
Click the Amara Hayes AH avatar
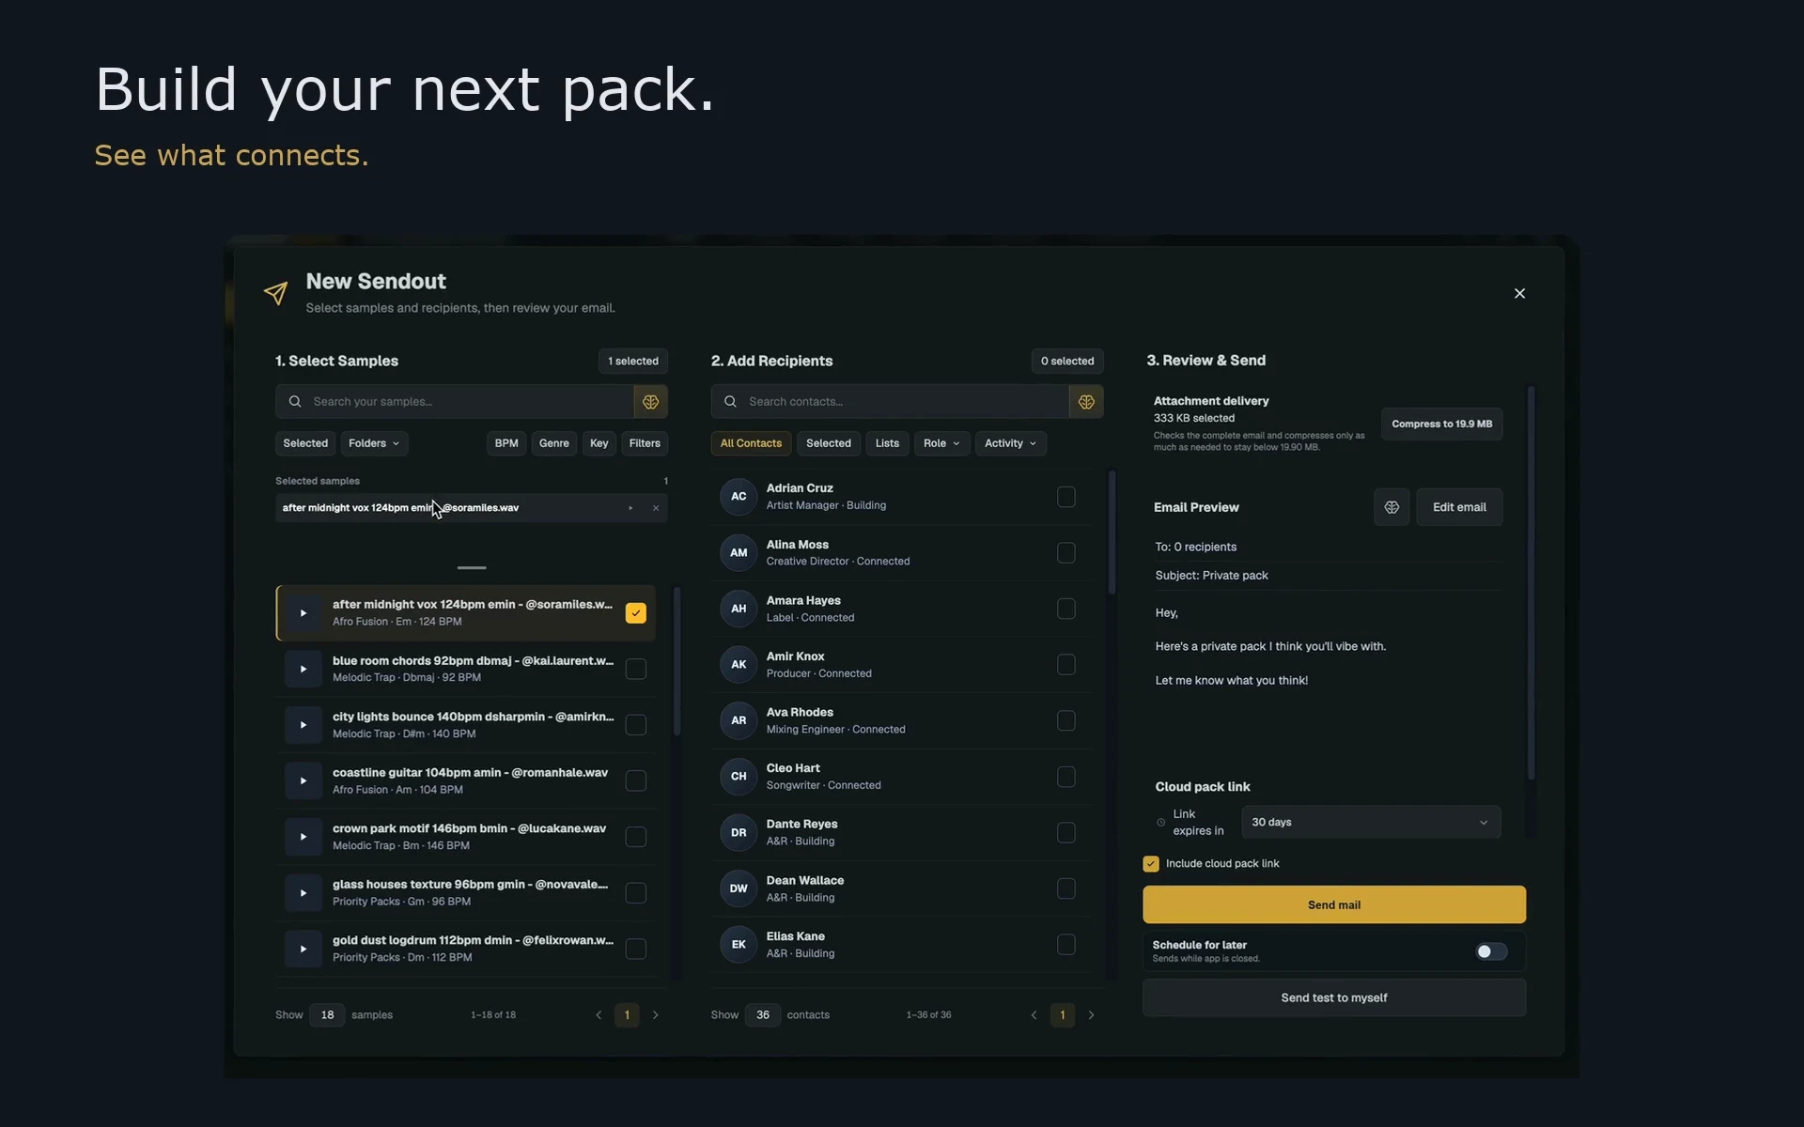tap(739, 609)
